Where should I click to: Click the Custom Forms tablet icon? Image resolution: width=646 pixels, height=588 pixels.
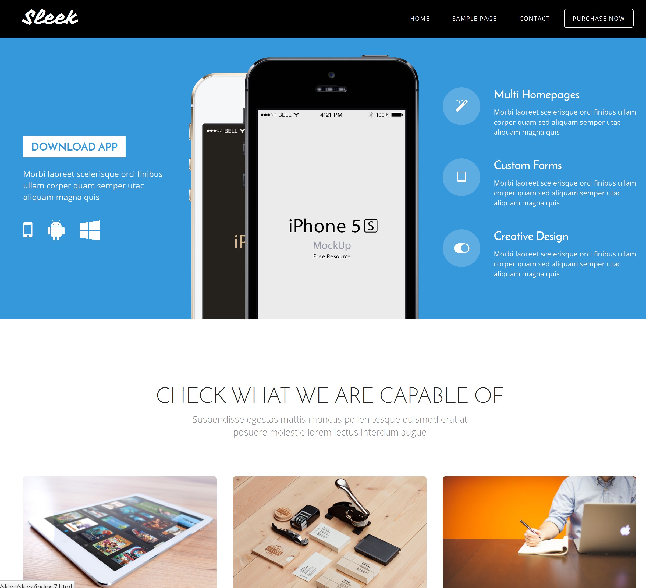pyautogui.click(x=462, y=177)
